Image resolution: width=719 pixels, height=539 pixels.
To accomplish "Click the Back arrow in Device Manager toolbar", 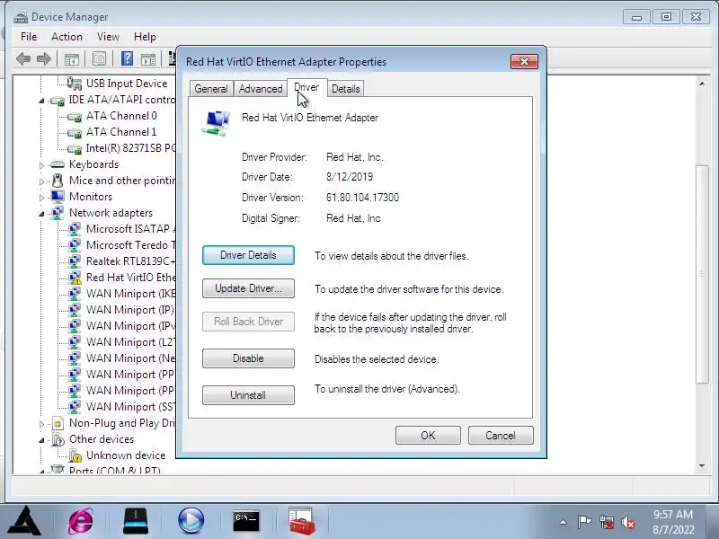I will (x=23, y=58).
